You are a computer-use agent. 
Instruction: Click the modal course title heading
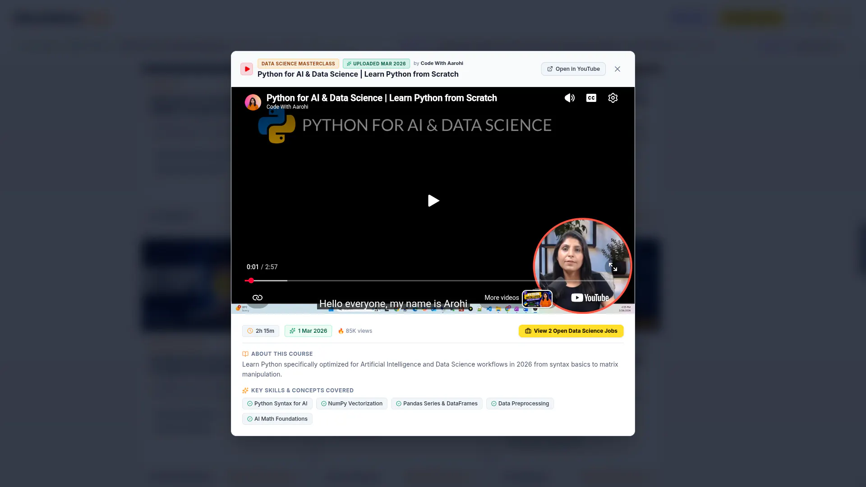[x=358, y=74]
